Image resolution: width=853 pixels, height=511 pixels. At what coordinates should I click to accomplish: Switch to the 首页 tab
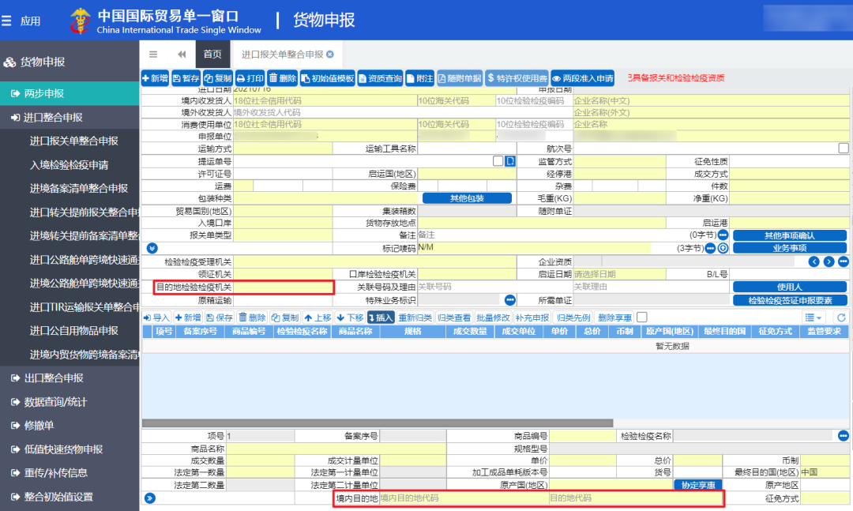coord(212,55)
